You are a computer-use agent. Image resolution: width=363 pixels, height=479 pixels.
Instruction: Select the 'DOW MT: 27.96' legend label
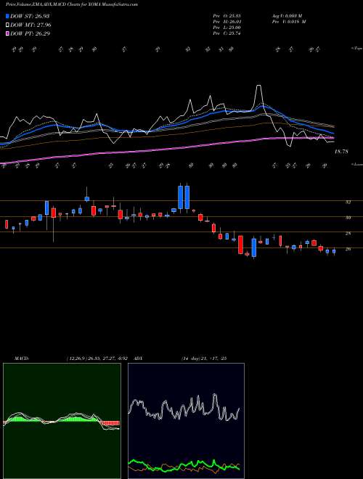pyautogui.click(x=30, y=25)
